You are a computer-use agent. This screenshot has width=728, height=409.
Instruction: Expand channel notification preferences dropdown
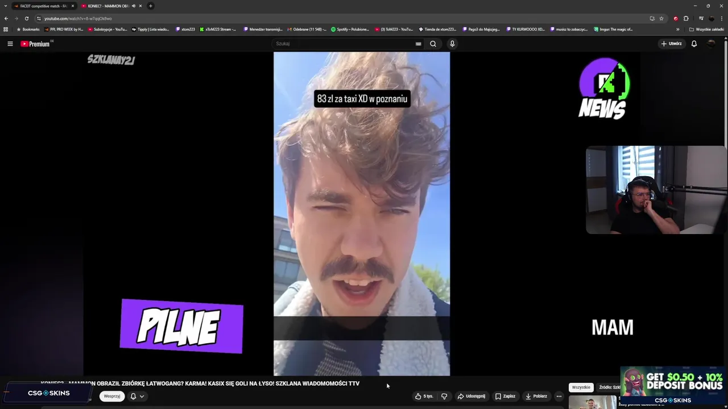click(137, 396)
